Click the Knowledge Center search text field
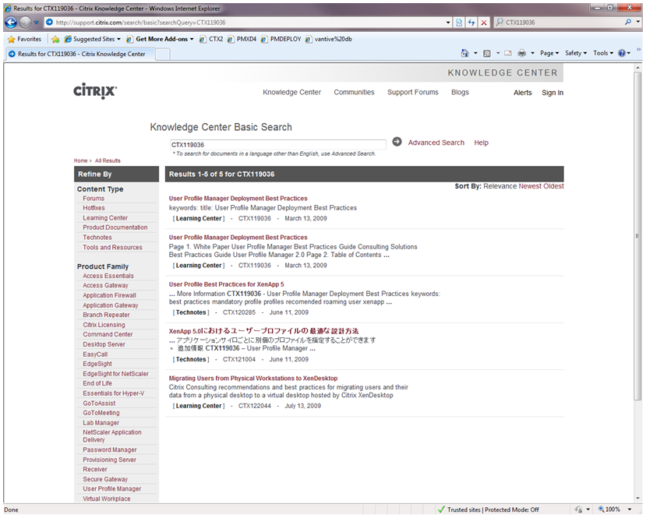Viewport: 646px width, 518px height. [277, 145]
